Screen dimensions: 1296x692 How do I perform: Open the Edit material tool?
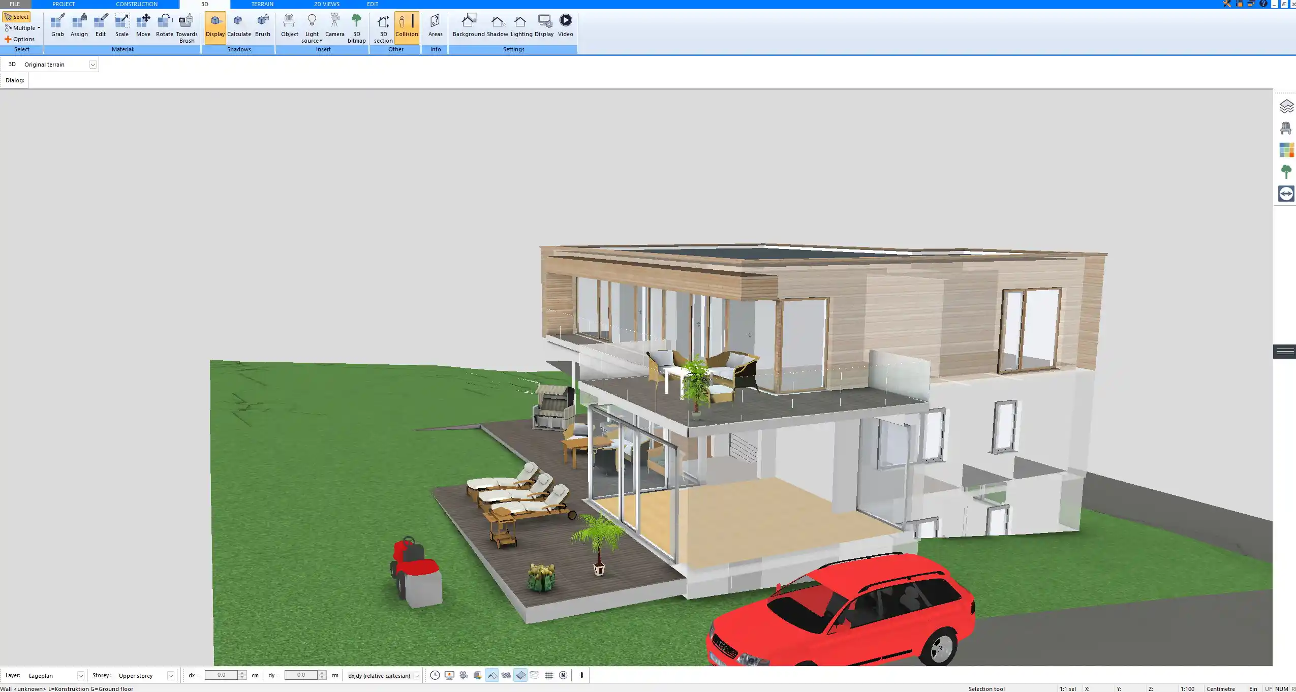tap(101, 25)
